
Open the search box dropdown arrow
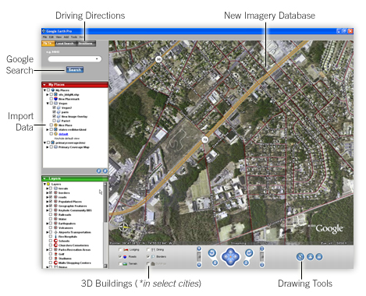(97, 59)
